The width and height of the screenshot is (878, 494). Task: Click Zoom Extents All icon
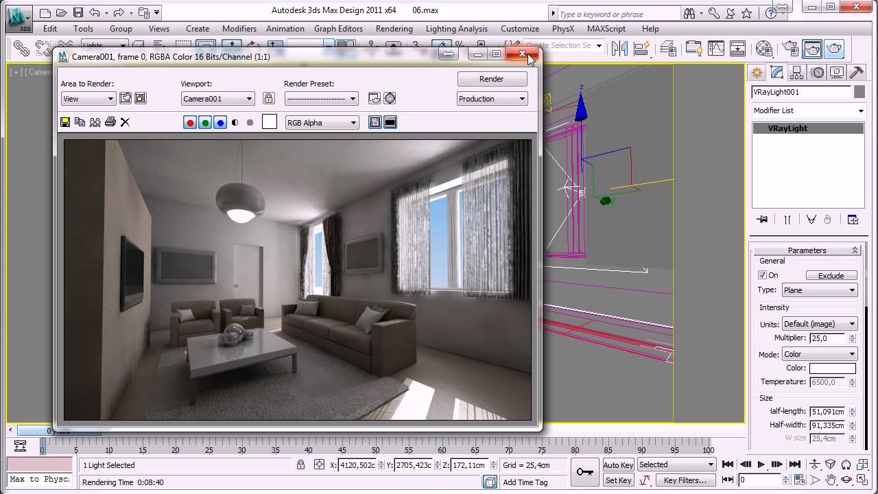(862, 464)
